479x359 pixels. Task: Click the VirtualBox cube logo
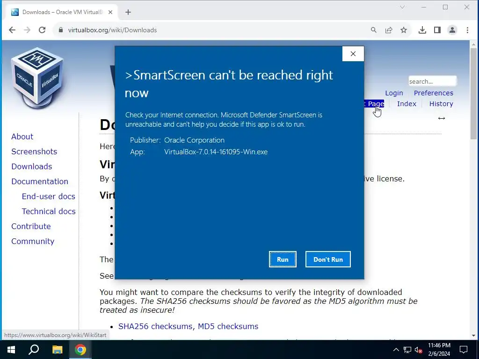click(37, 78)
